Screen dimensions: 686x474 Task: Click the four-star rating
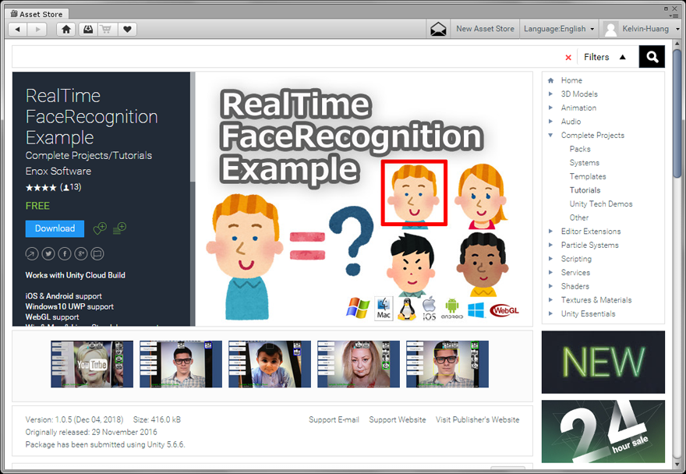[41, 188]
